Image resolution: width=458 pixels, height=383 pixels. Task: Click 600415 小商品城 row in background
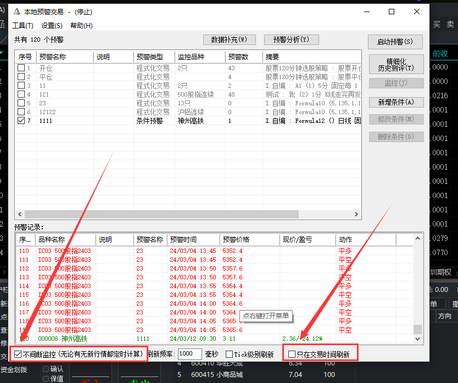(x=257, y=375)
